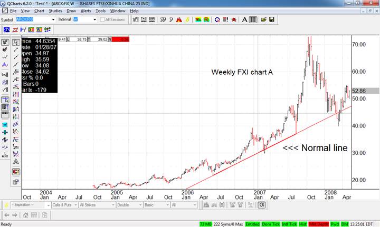Open the Draw menu
The height and width of the screenshot is (227, 380).
(71, 11)
